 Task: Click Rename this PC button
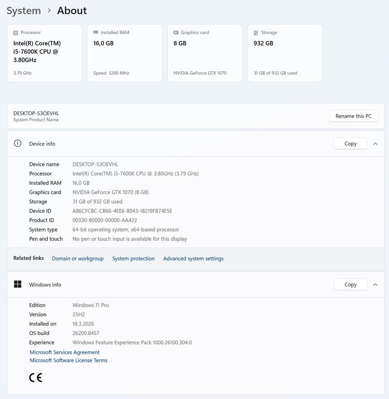(353, 116)
